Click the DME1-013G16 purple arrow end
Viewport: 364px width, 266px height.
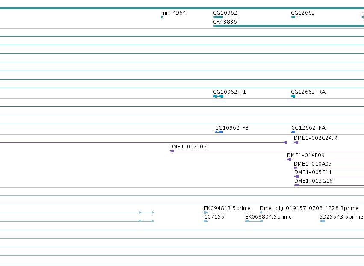tap(296, 185)
